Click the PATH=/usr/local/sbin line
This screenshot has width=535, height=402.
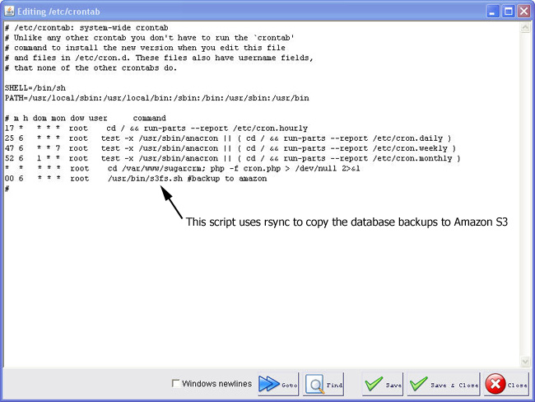click(157, 98)
